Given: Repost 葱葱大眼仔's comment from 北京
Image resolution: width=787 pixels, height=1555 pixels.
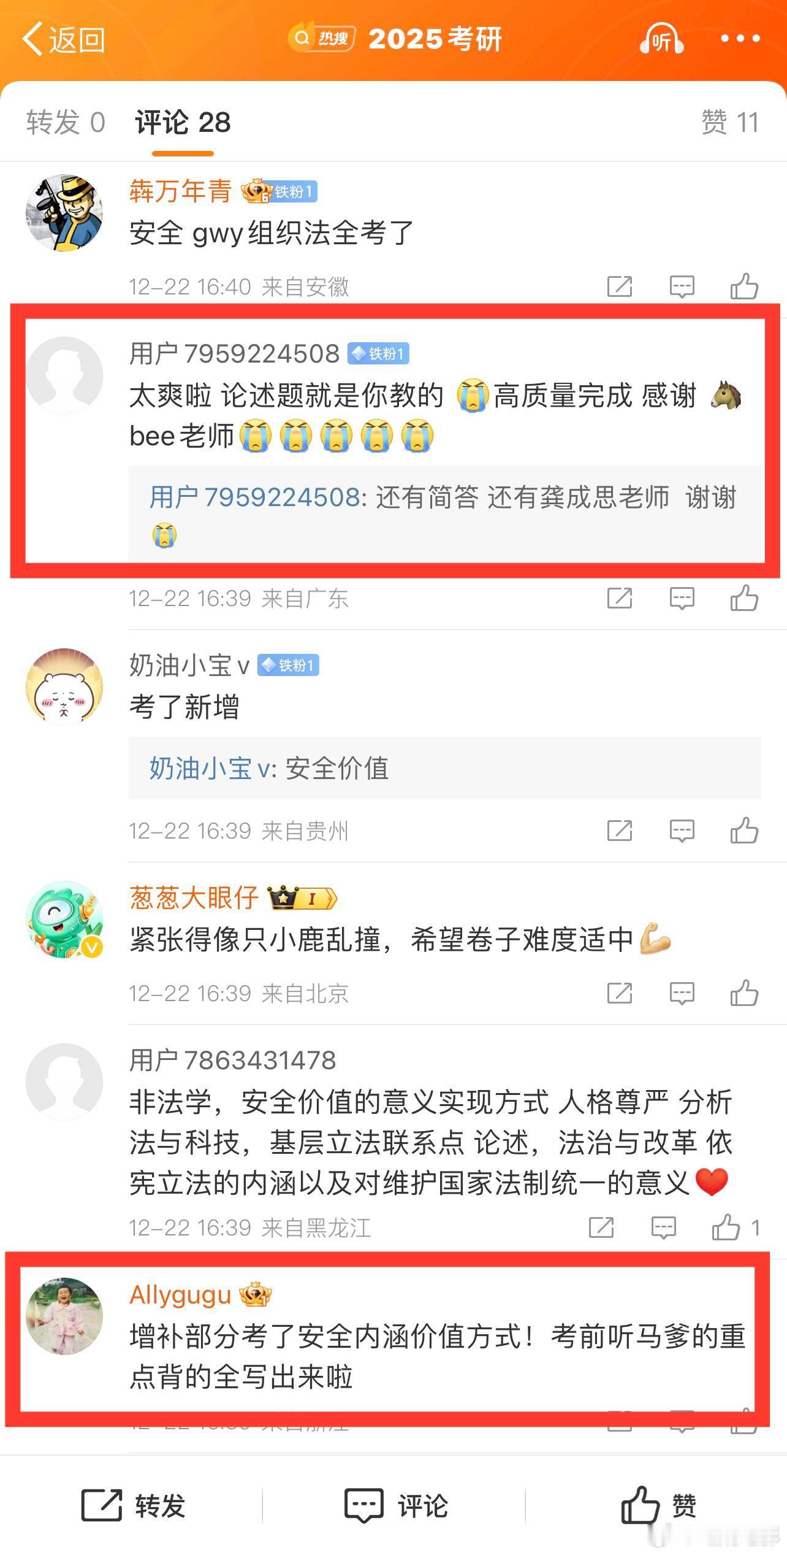Looking at the screenshot, I should click(x=619, y=993).
